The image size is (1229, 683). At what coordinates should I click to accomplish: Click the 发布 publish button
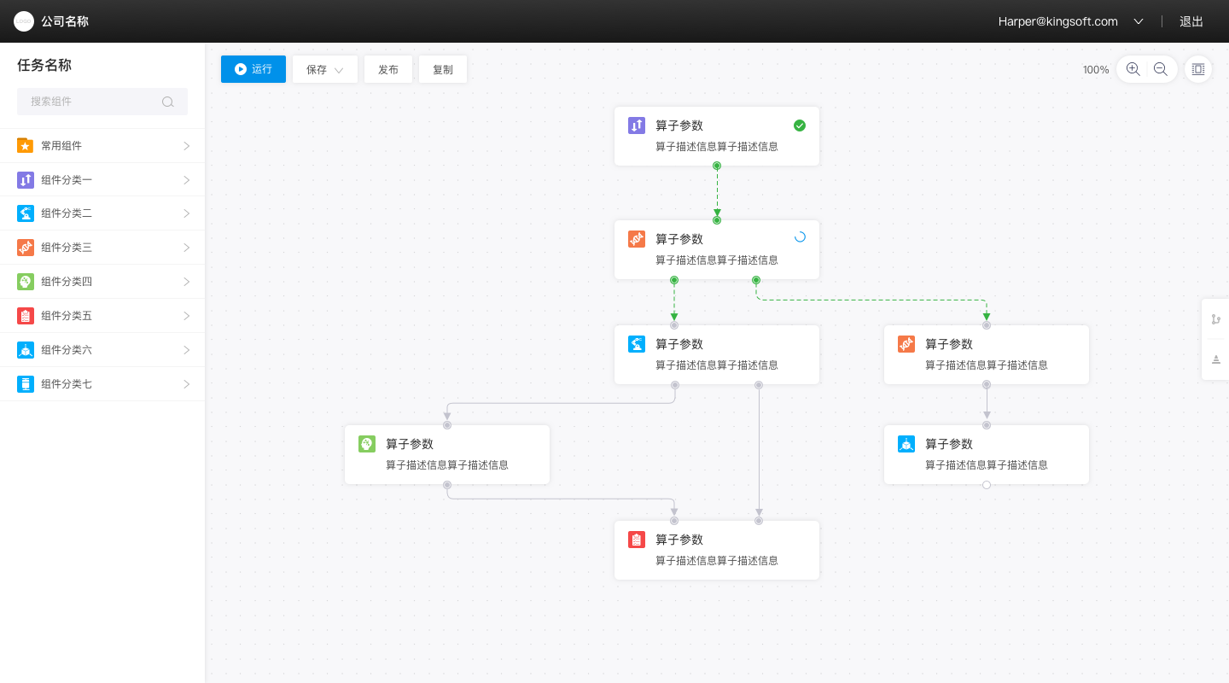pyautogui.click(x=388, y=70)
